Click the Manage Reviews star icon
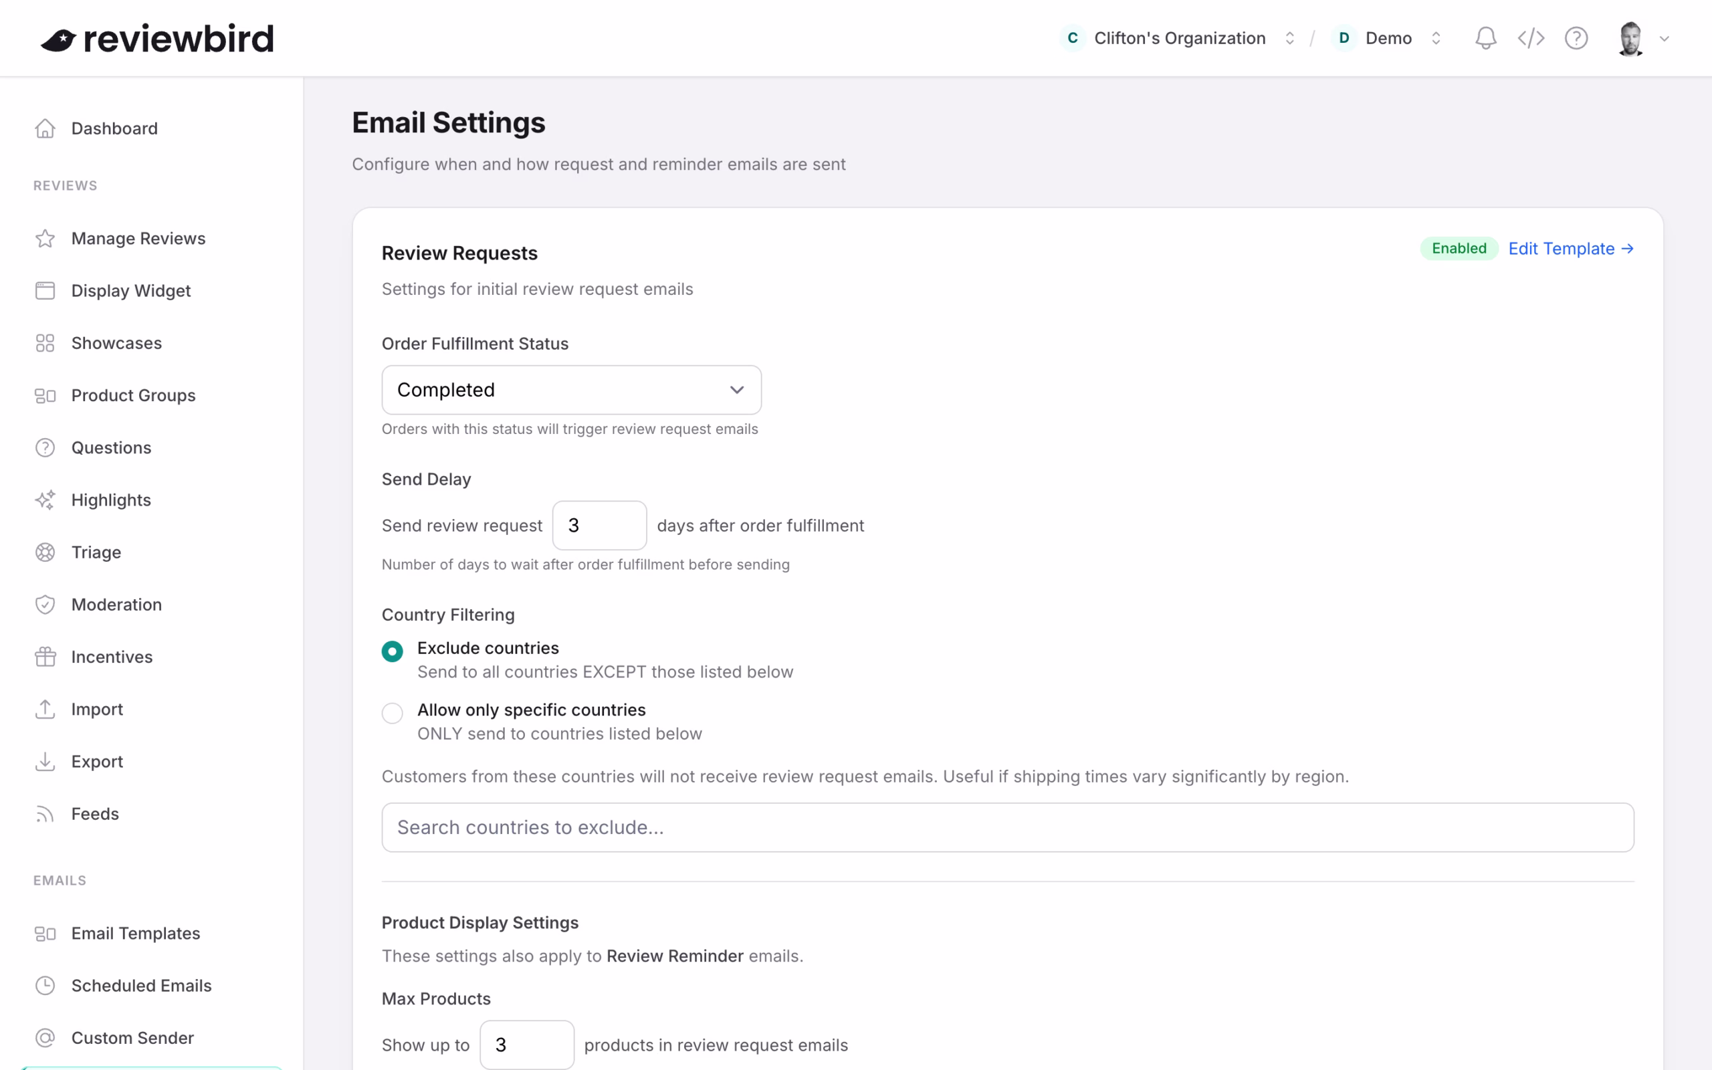 45,239
